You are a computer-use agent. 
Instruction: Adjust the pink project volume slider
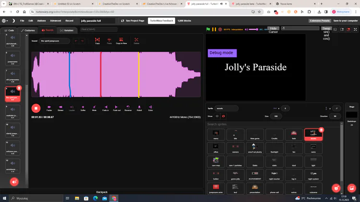tap(253, 29)
